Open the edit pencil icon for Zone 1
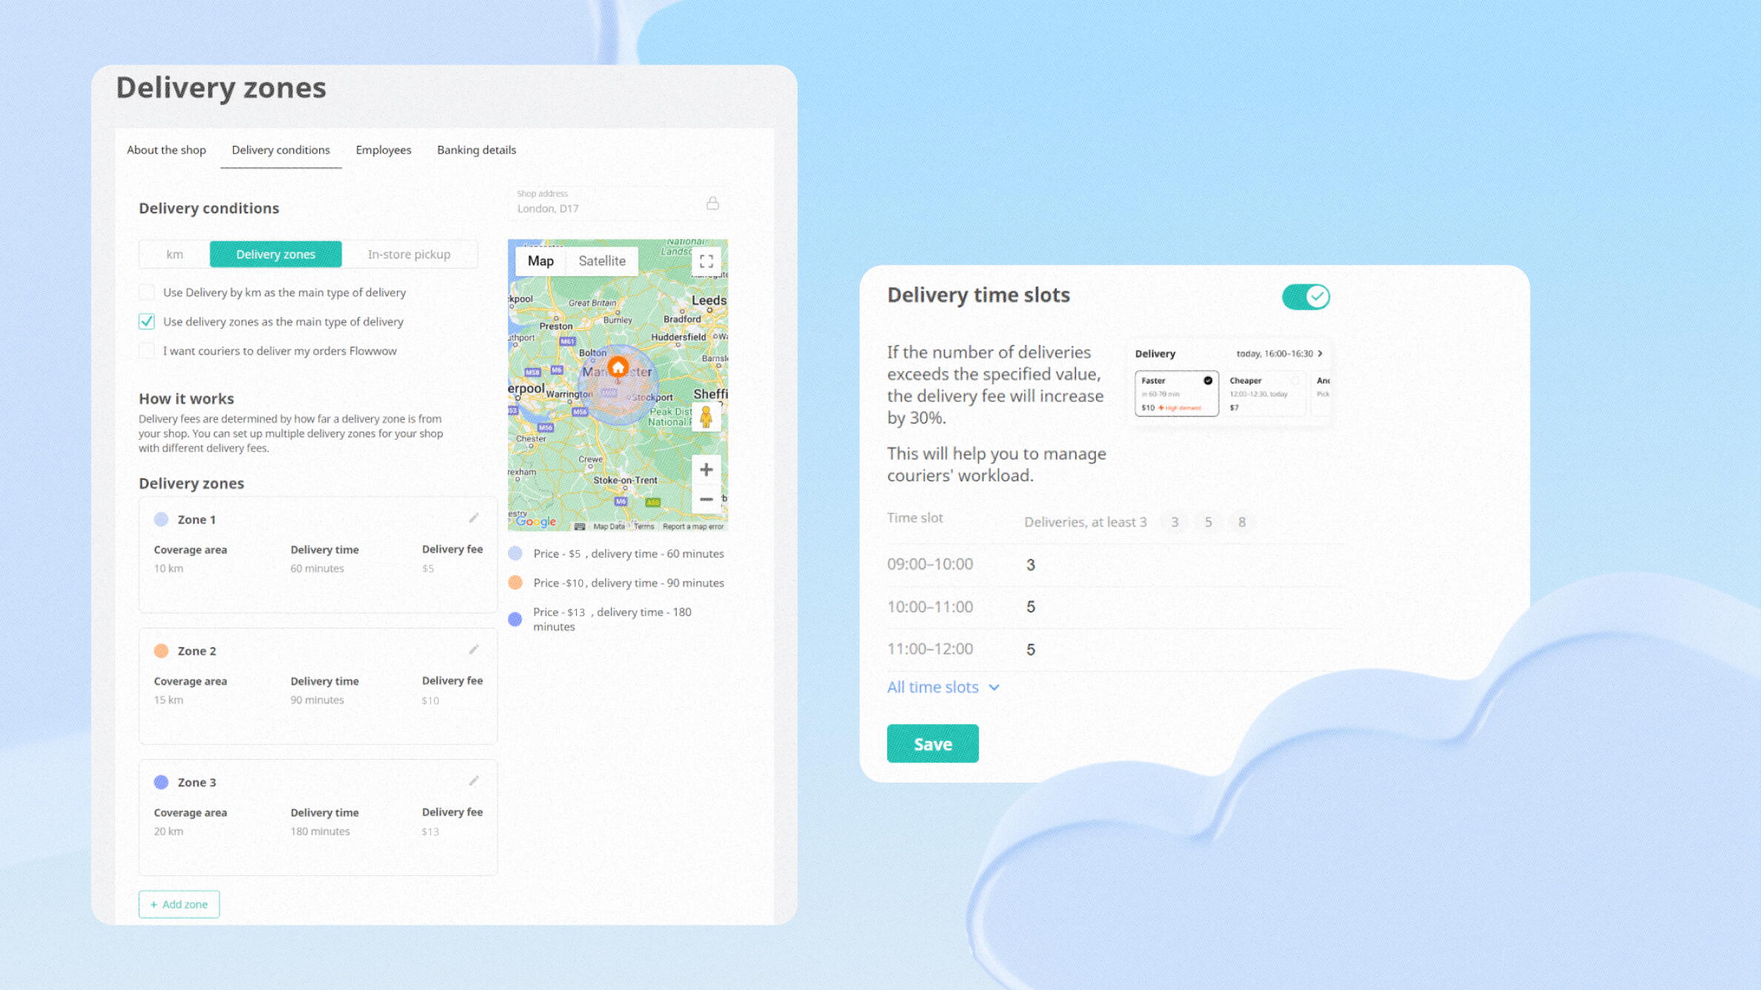Image resolution: width=1761 pixels, height=990 pixels. (474, 518)
